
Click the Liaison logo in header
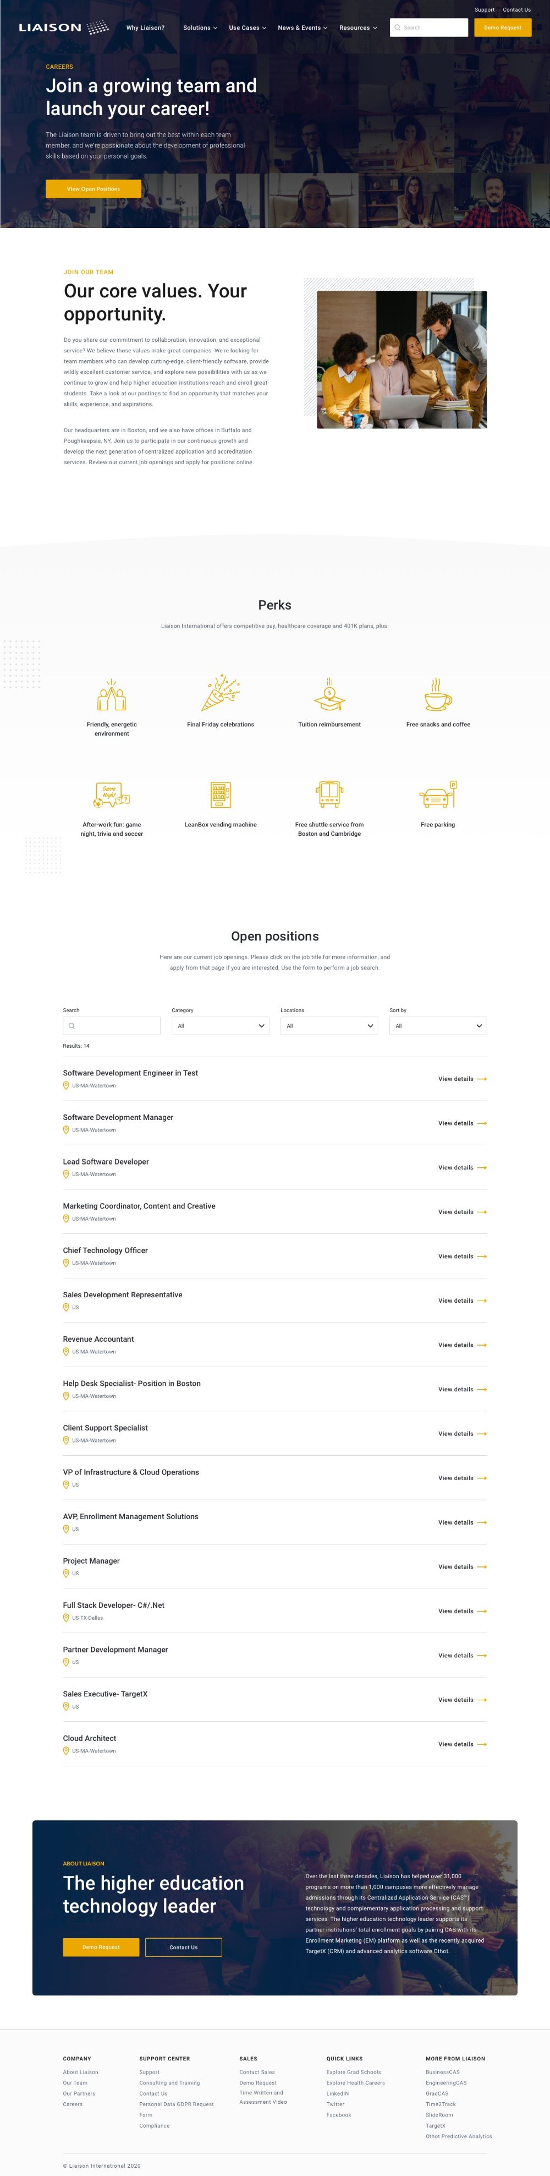coord(63,28)
